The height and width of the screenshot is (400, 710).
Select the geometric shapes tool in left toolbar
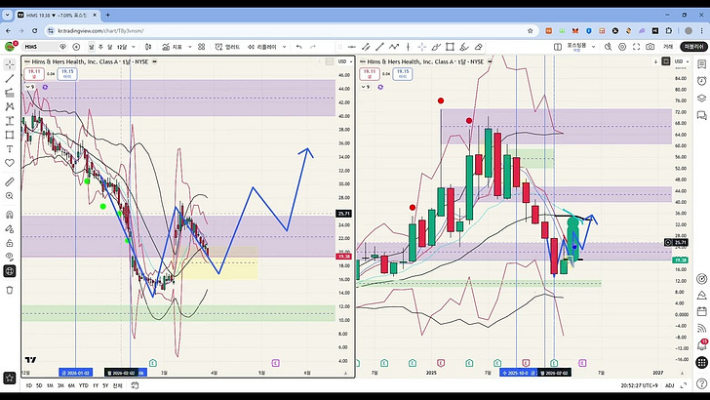[10, 135]
